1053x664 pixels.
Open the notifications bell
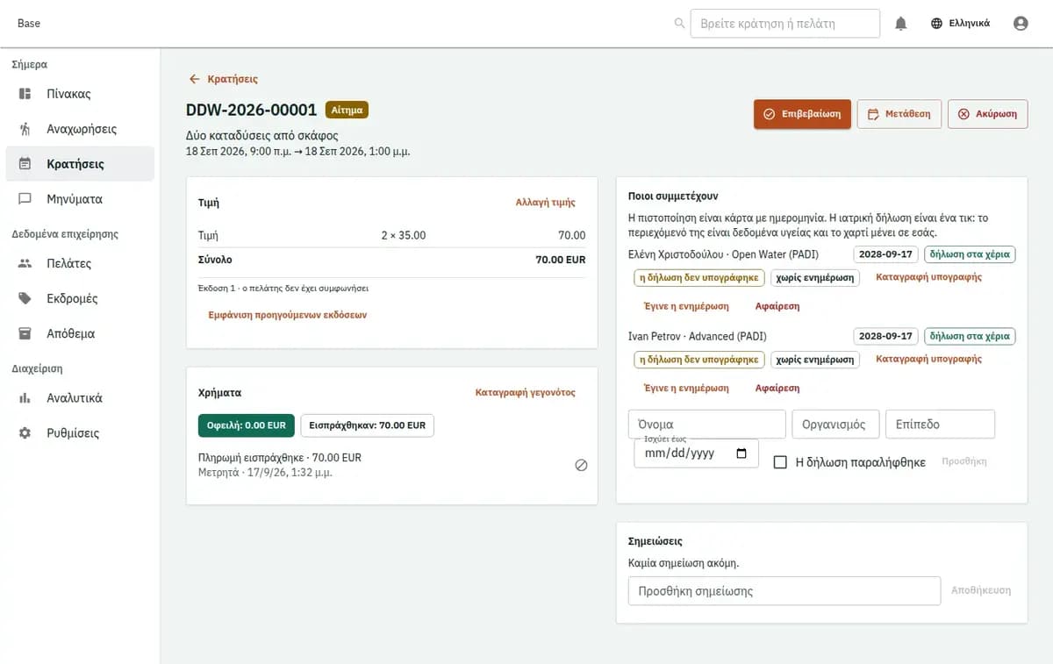click(x=900, y=24)
